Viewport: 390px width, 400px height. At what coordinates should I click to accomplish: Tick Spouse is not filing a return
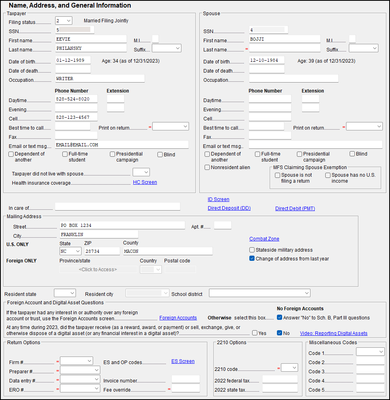tap(278, 175)
